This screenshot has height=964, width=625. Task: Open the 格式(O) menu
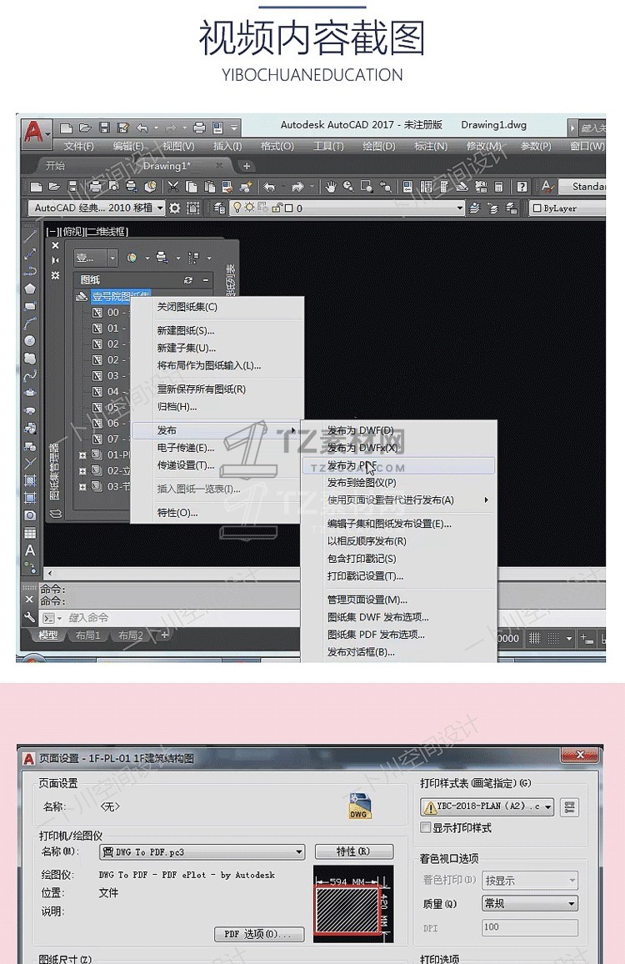(277, 146)
